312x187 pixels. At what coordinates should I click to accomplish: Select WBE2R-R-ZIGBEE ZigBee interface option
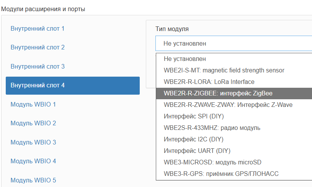218,93
